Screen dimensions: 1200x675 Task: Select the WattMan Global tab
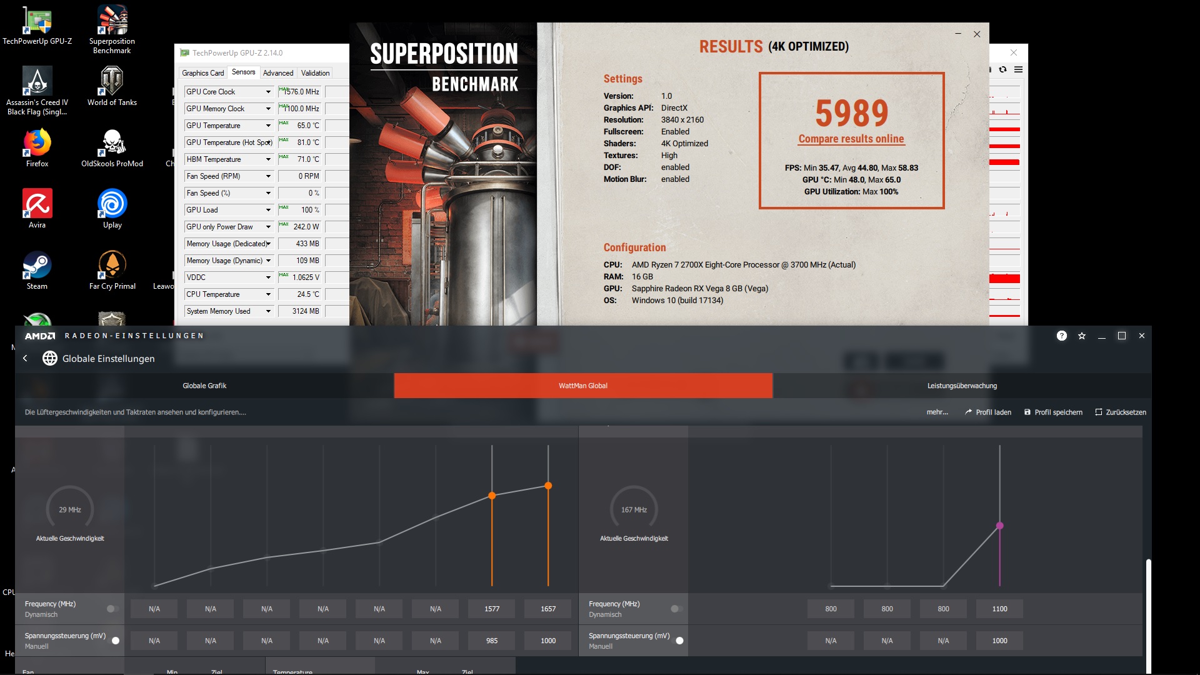583,386
